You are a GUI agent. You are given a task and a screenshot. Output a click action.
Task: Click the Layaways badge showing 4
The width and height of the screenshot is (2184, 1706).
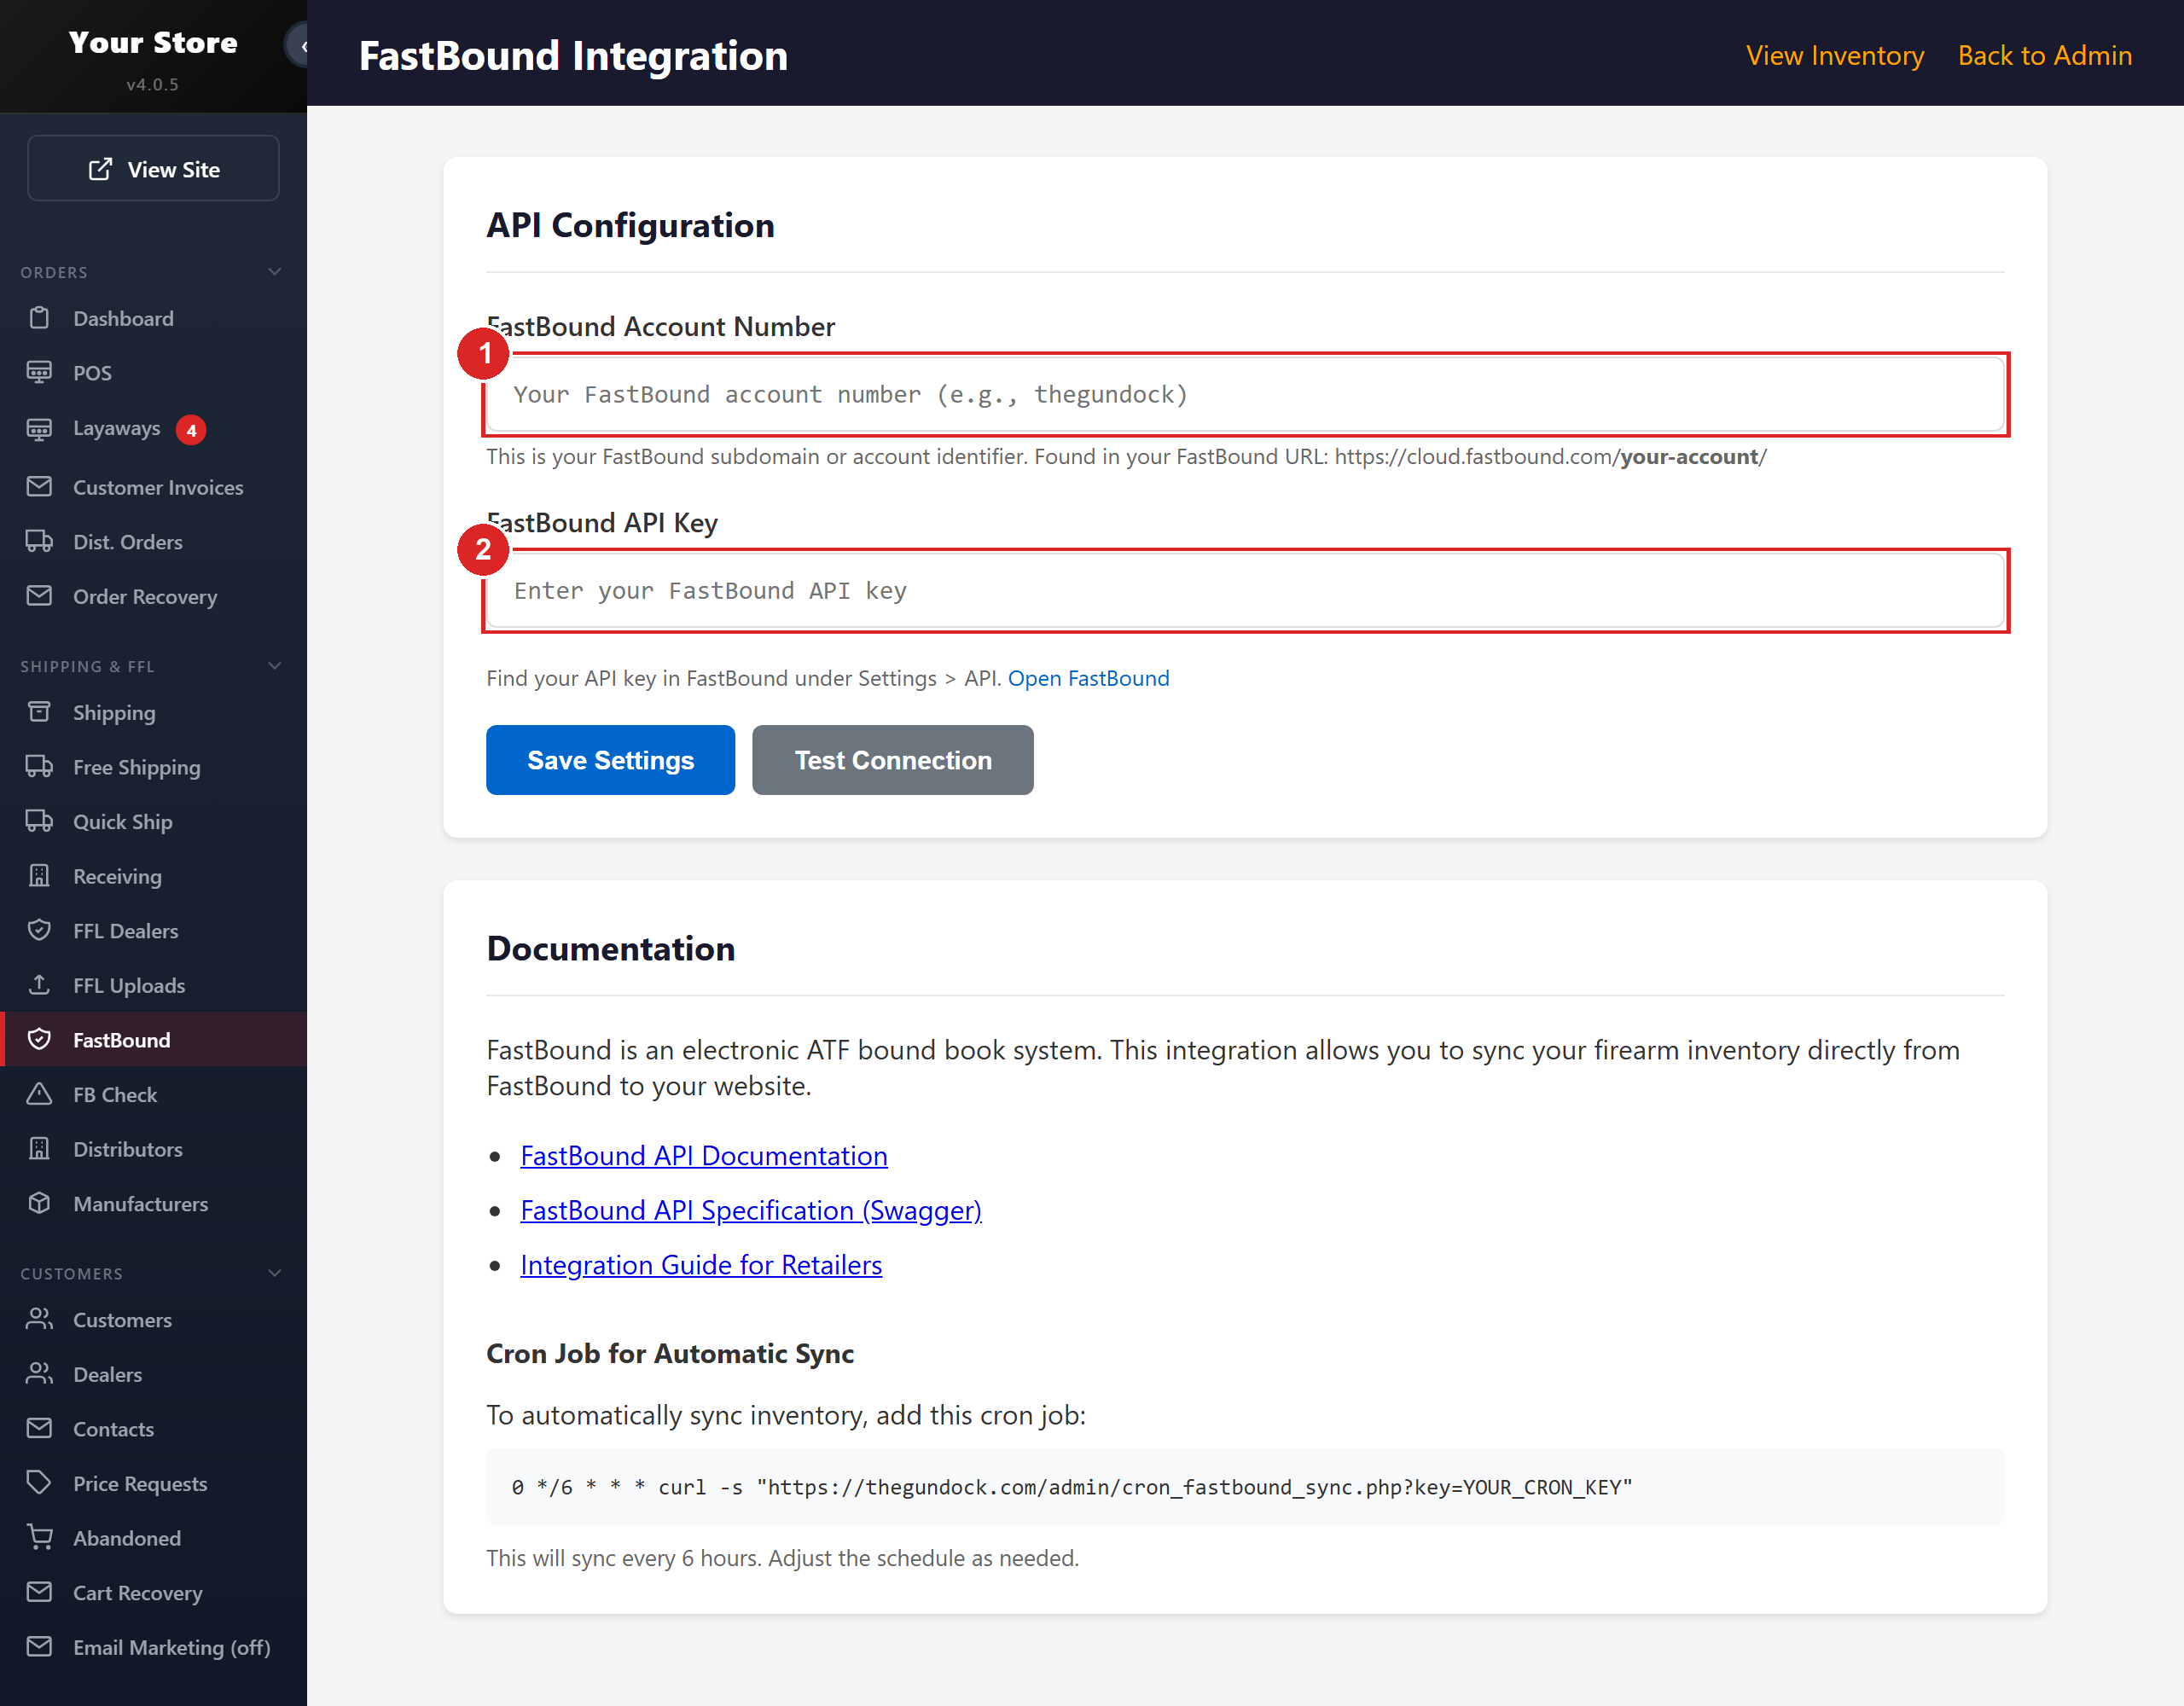[191, 430]
